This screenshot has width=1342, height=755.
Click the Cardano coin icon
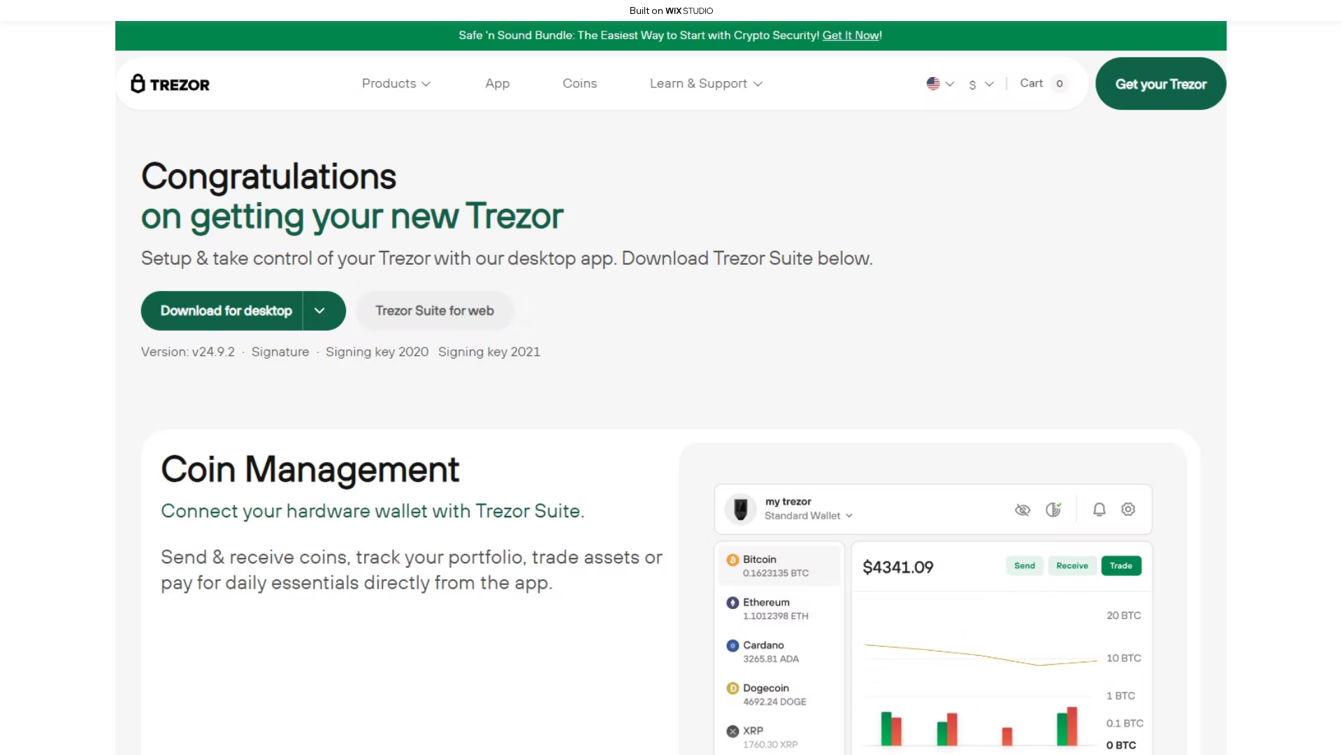click(732, 645)
